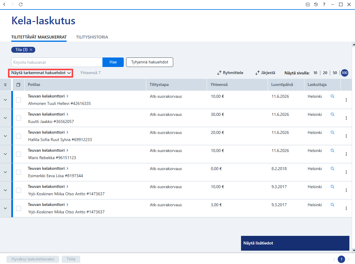Screen dimensions: 355x264
Task: Click the Järjestä sort icon
Action: coord(257,73)
